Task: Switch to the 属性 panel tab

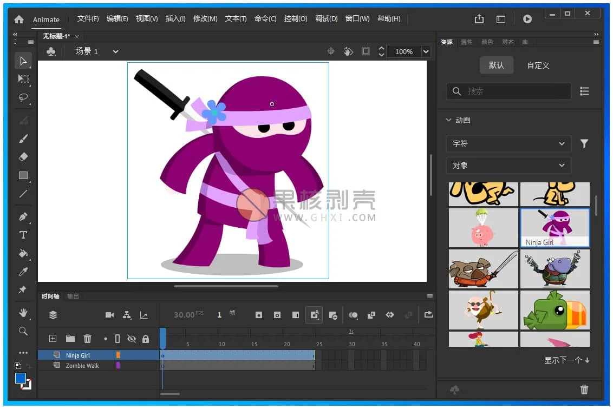Action: [466, 42]
